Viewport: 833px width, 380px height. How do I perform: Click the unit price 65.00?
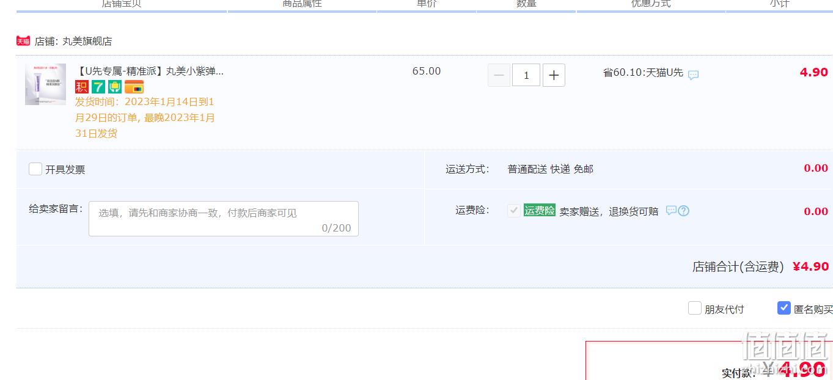[x=427, y=71]
